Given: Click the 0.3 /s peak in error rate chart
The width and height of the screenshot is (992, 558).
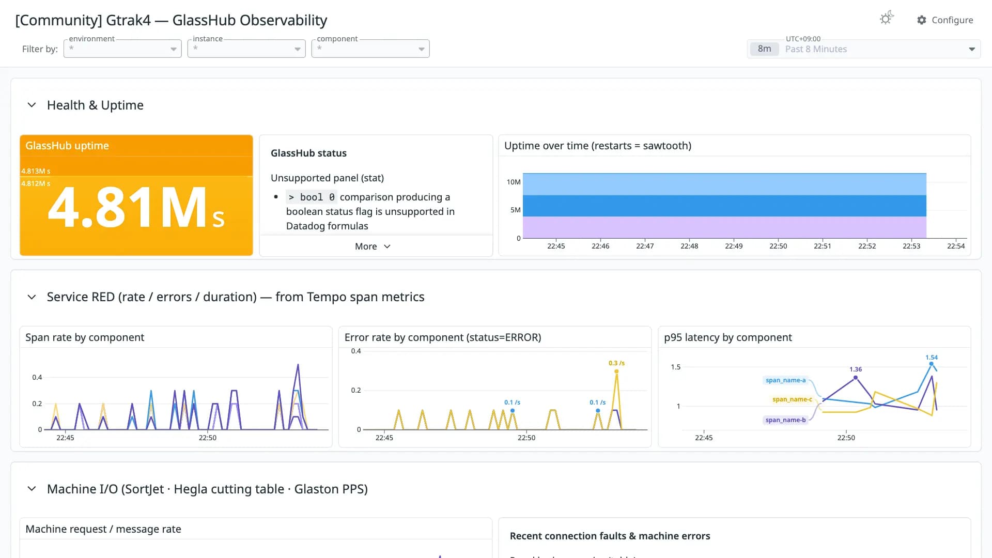Looking at the screenshot, I should [616, 371].
